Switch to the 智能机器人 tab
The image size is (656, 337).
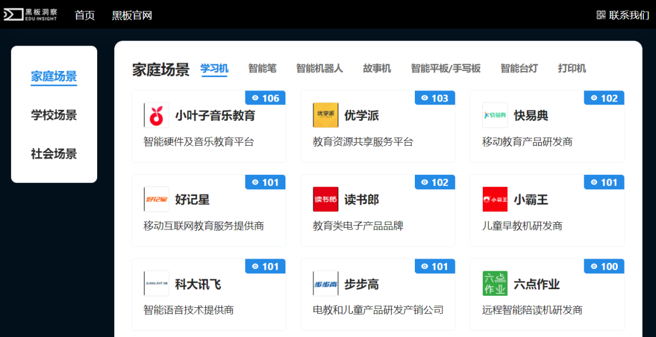click(x=319, y=69)
